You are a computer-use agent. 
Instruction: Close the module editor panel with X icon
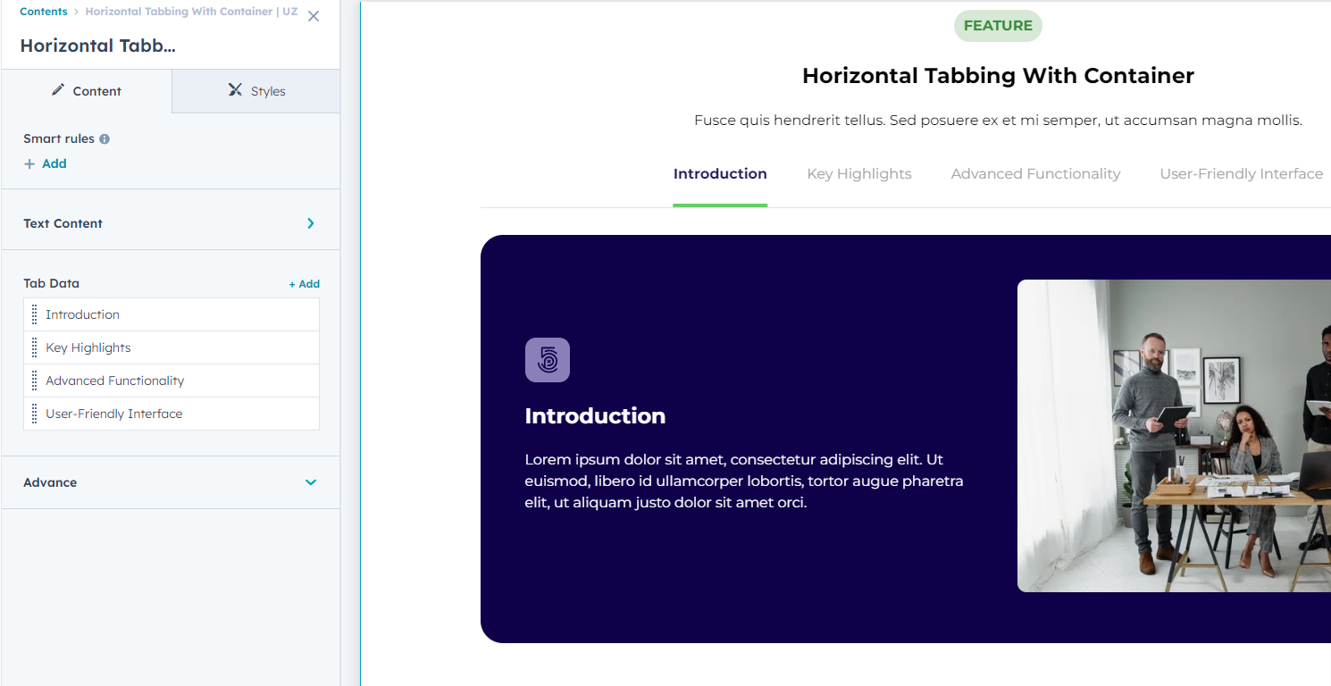point(314,17)
